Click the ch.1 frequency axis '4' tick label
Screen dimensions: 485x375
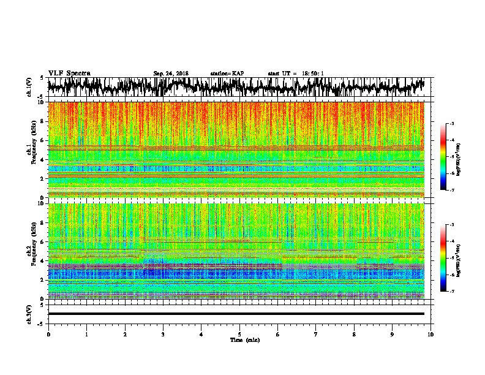tap(42, 160)
